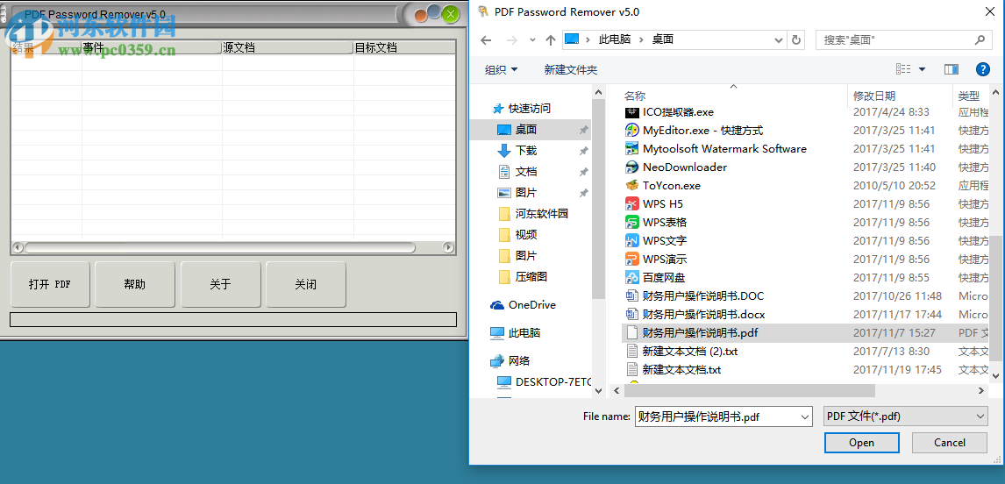Toggle the preview pane icon
The height and width of the screenshot is (484, 1005).
pos(952,69)
